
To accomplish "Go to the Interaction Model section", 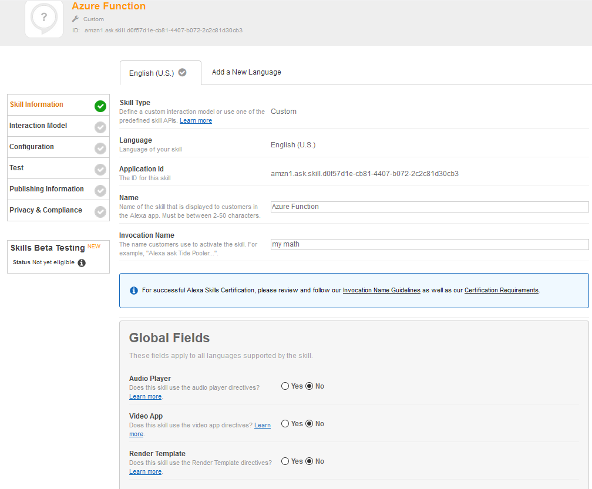I will click(59, 126).
